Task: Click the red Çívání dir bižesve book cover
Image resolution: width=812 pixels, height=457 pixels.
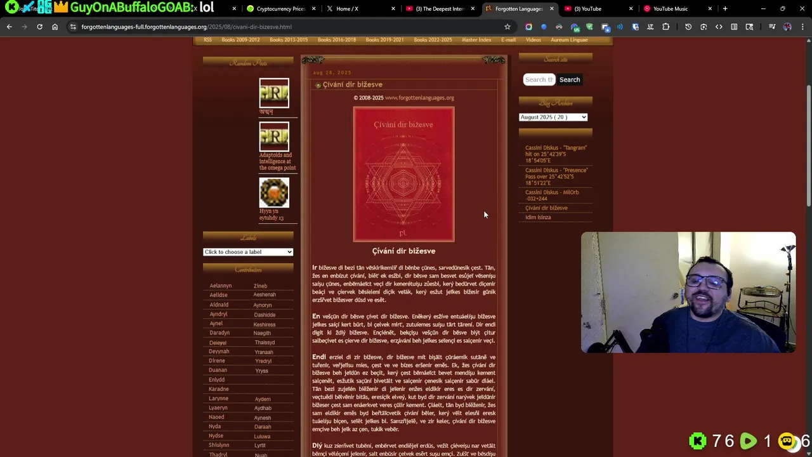Action: pyautogui.click(x=403, y=174)
